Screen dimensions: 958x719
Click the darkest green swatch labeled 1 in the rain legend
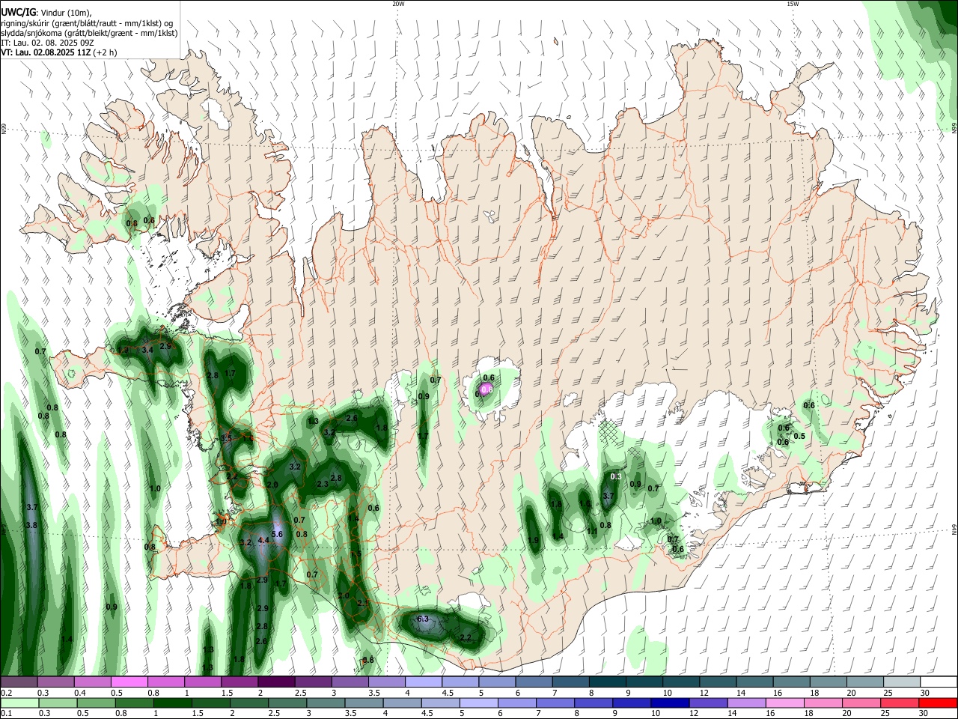tap(172, 703)
